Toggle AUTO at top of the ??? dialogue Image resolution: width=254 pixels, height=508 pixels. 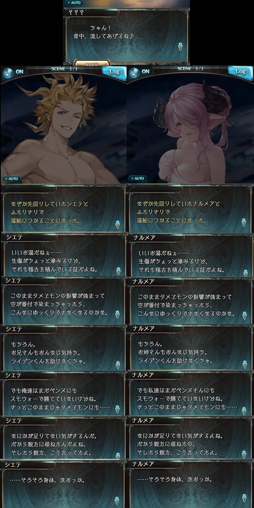point(74,3)
